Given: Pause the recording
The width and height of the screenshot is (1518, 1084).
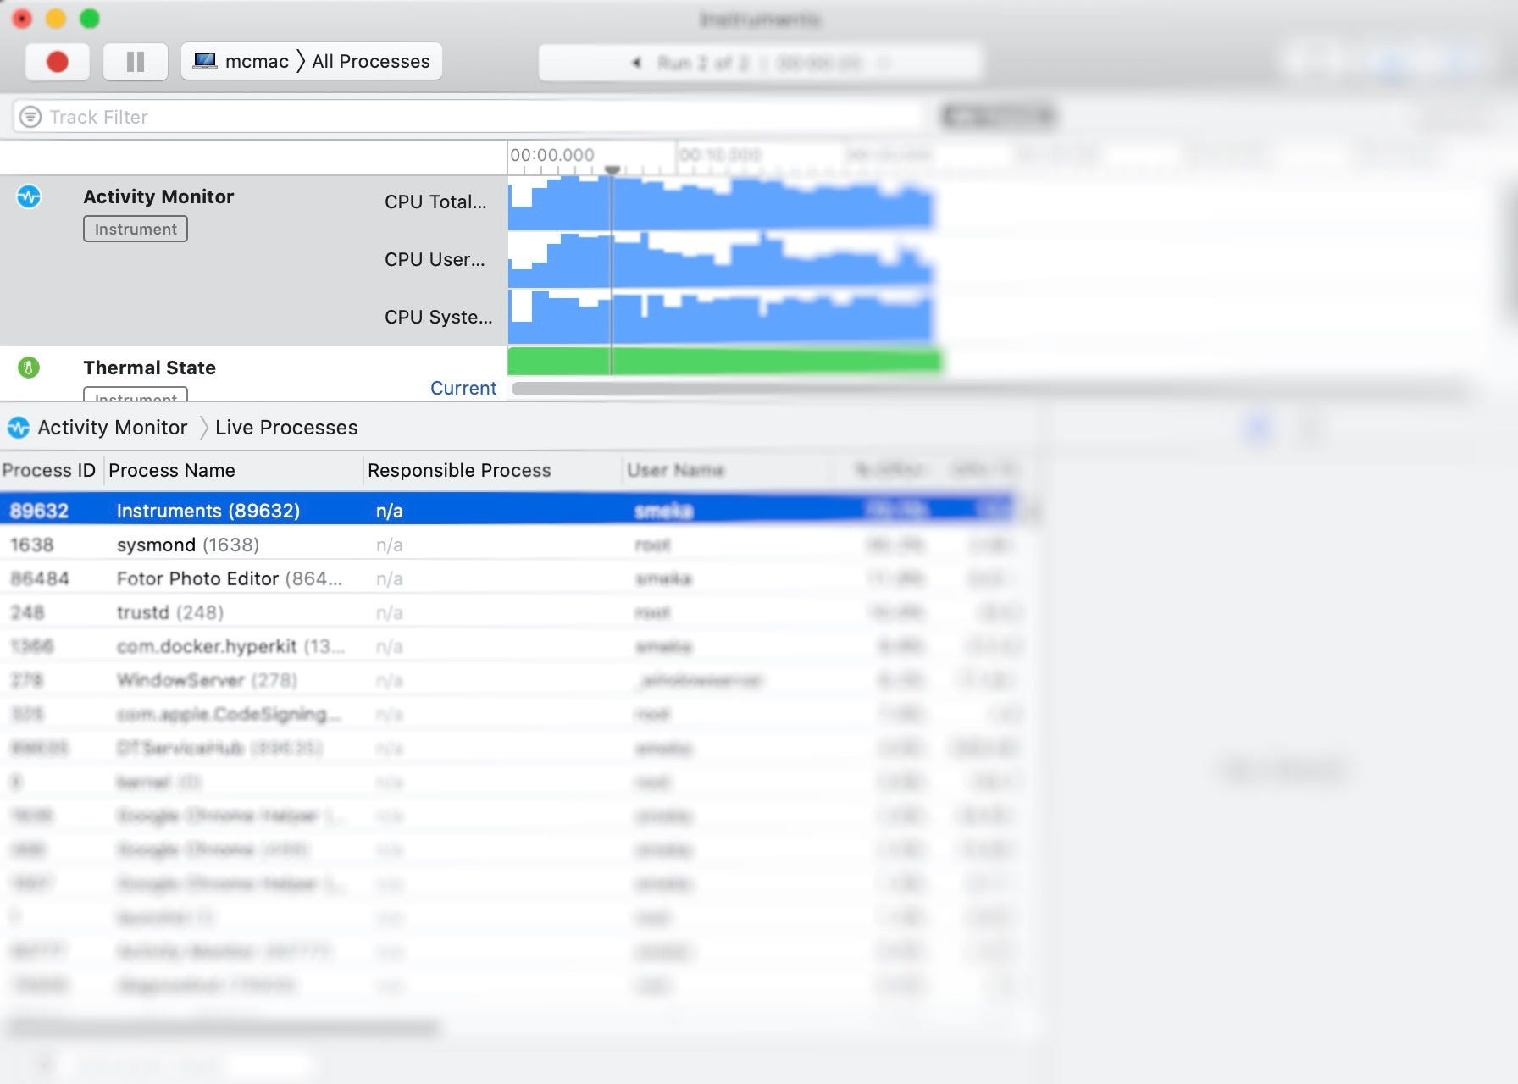Looking at the screenshot, I should tap(136, 62).
